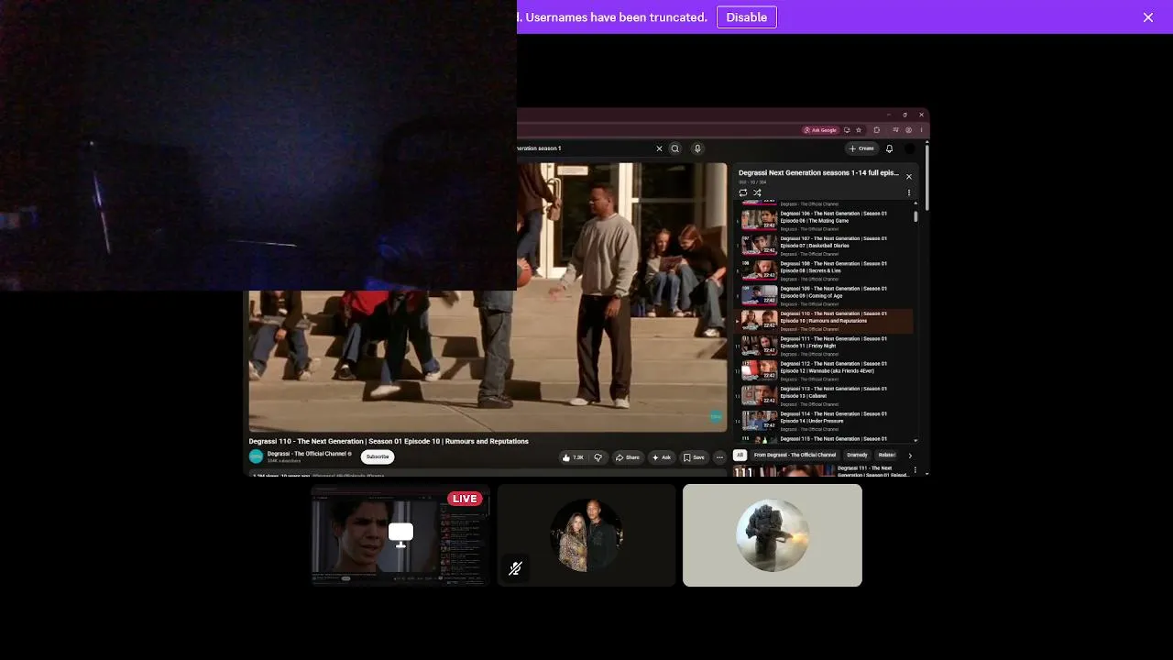Click the YouTube video player
This screenshot has width=1173, height=660.
pyautogui.click(x=488, y=297)
